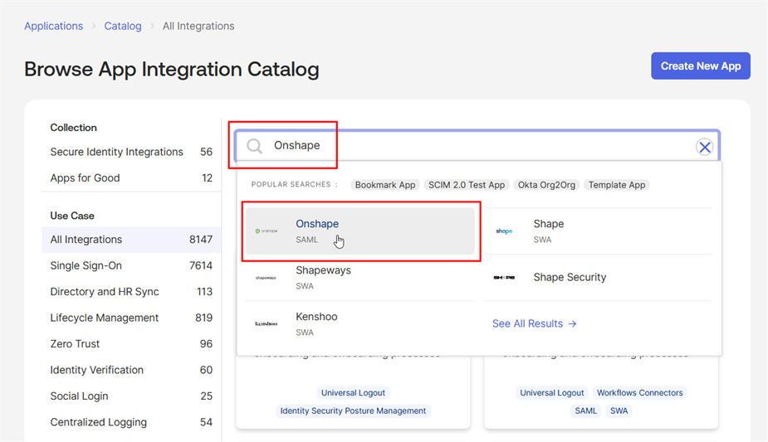The height and width of the screenshot is (442, 768).
Task: Select Template App popular search chip
Action: (617, 185)
